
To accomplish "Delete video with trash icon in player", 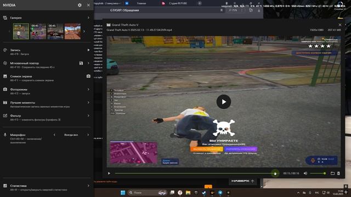I will (x=338, y=173).
